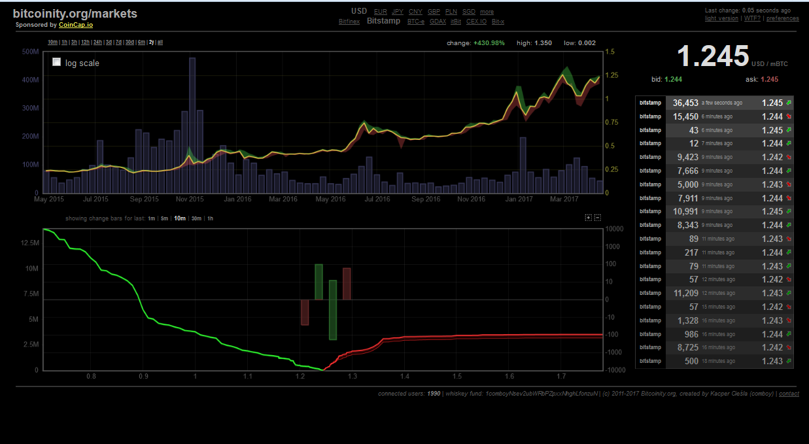Click the plus icon above the depth chart
The width and height of the screenshot is (809, 444).
[588, 217]
